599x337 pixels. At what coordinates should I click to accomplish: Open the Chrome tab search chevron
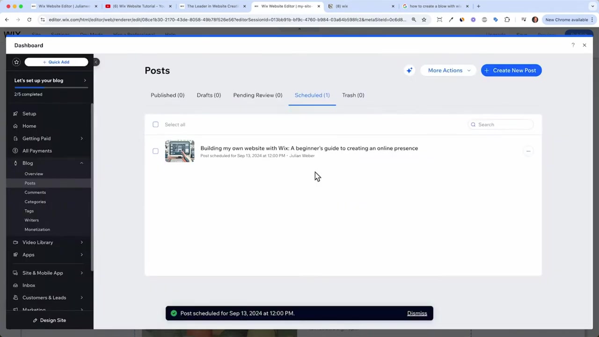pyautogui.click(x=593, y=6)
